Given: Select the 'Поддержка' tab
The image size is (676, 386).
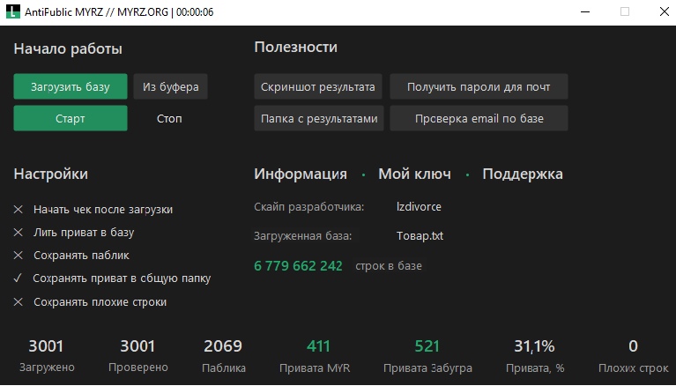Looking at the screenshot, I should [523, 174].
